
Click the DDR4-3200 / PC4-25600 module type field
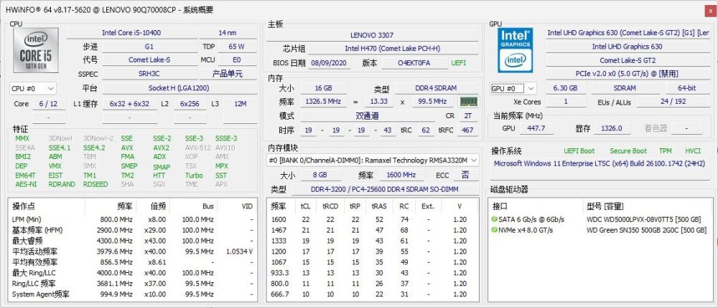(385, 189)
